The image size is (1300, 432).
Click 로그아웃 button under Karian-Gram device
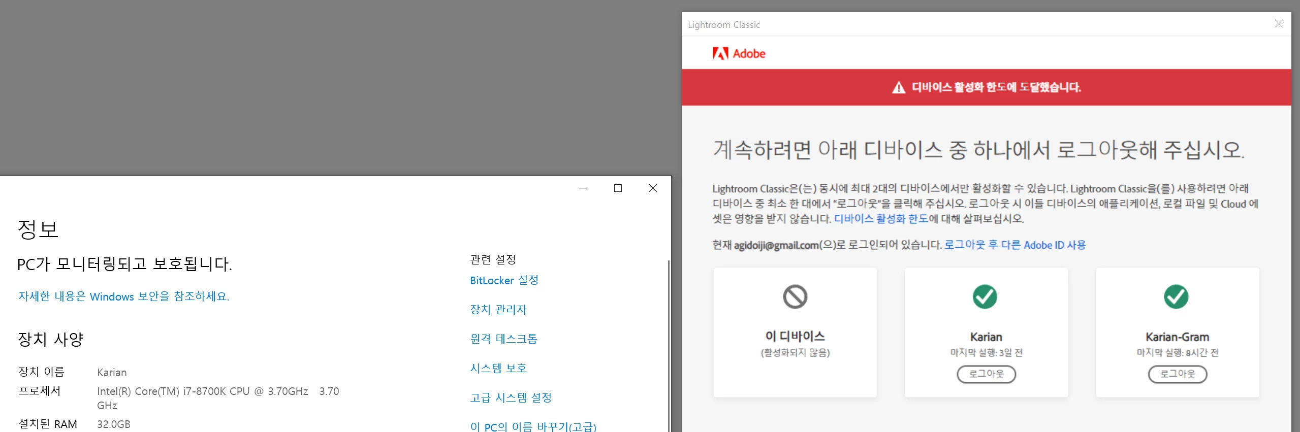(x=1178, y=374)
